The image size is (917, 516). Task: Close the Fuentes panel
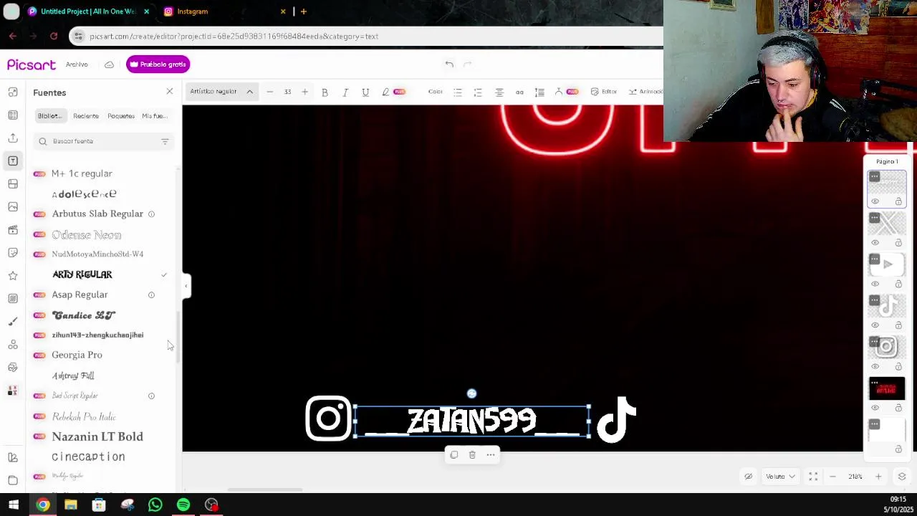(x=170, y=92)
